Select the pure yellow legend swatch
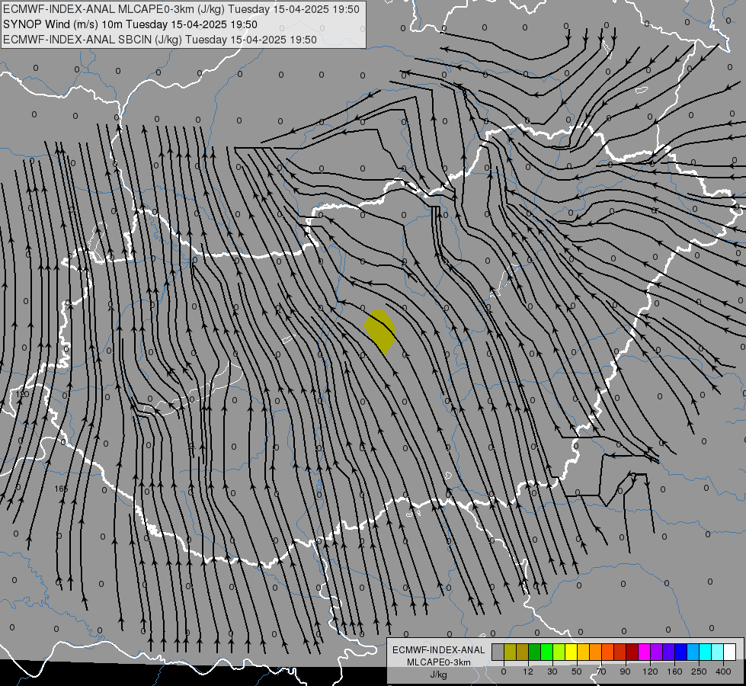Screen dimensions: 746x686 (x=571, y=652)
